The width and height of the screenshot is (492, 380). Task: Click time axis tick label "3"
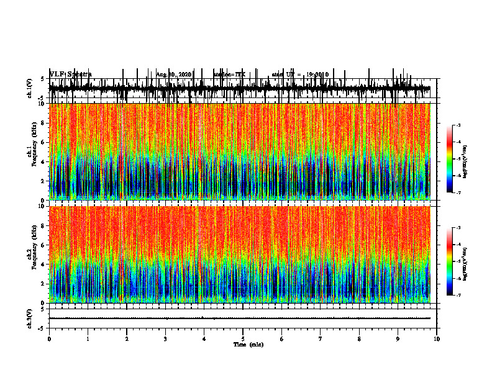[x=165, y=339]
